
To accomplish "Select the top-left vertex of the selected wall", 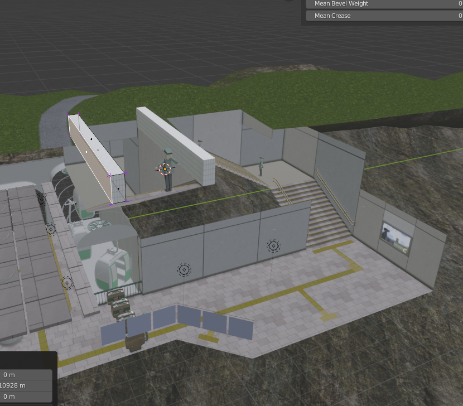I will [69, 115].
